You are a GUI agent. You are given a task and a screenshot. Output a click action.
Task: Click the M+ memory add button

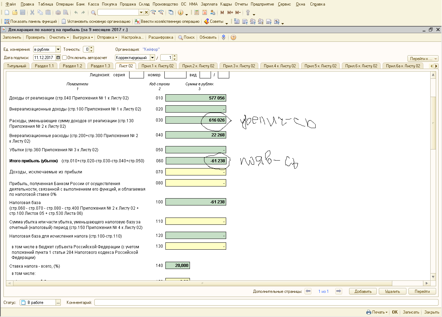pyautogui.click(x=230, y=12)
